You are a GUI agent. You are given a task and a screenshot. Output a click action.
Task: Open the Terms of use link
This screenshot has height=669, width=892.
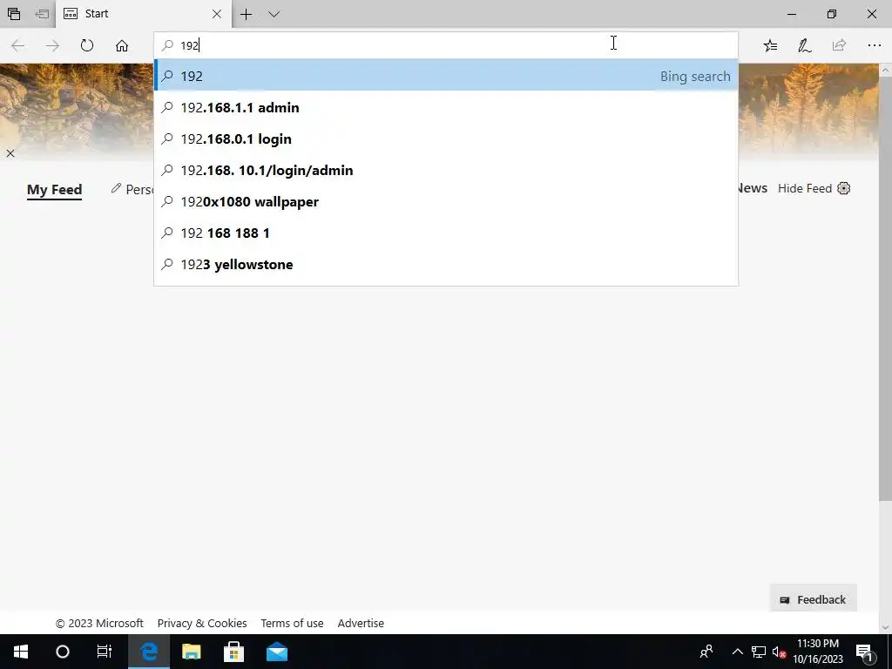pyautogui.click(x=292, y=623)
